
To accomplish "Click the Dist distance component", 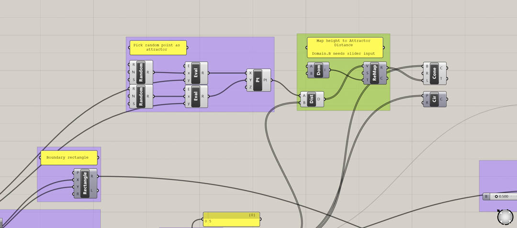I will [x=311, y=99].
